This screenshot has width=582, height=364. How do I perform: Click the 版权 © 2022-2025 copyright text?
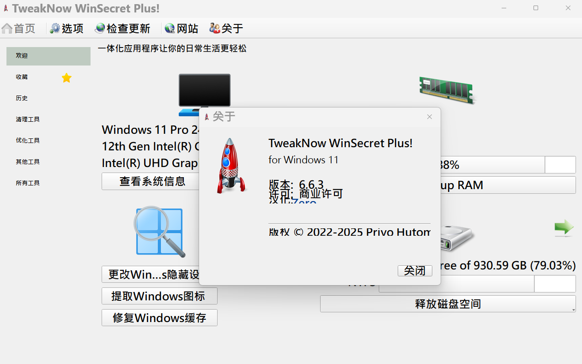[349, 232]
